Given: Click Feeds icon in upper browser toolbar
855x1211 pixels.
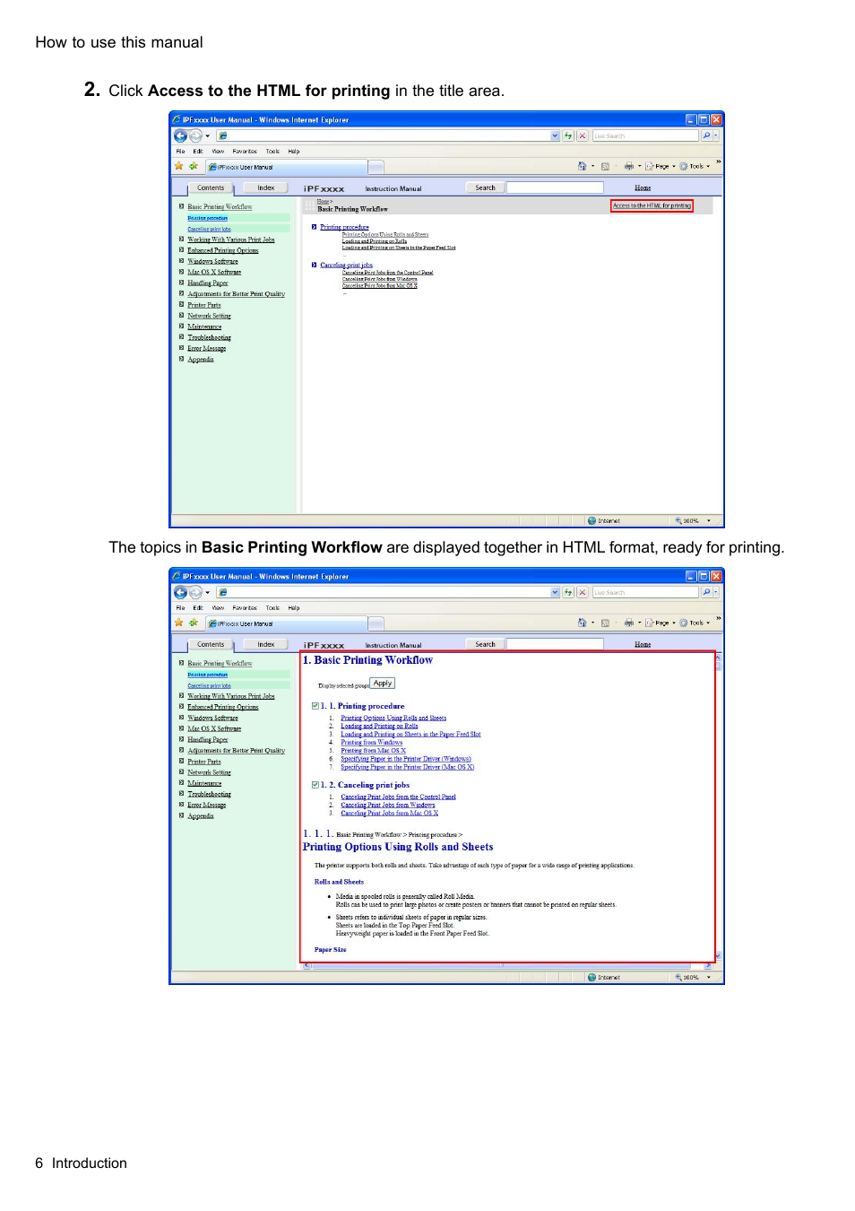Looking at the screenshot, I should [x=605, y=166].
